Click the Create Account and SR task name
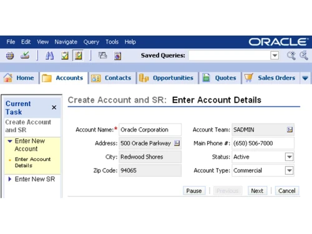 tap(28, 126)
